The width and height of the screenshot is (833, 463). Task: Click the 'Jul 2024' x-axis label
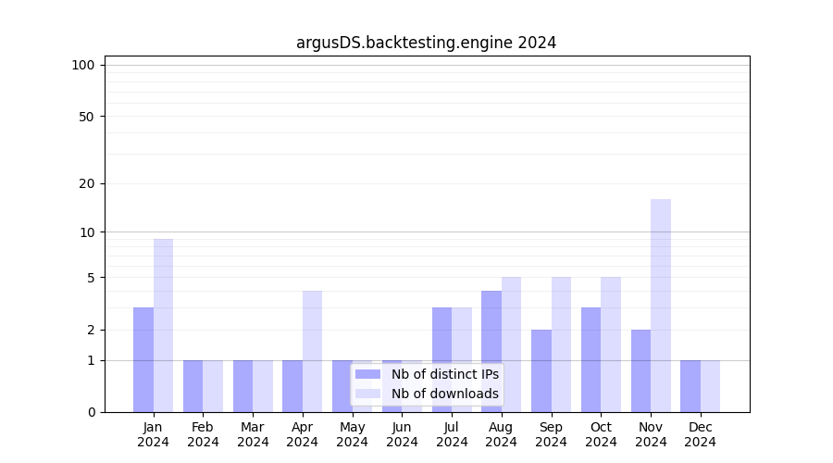(x=452, y=434)
